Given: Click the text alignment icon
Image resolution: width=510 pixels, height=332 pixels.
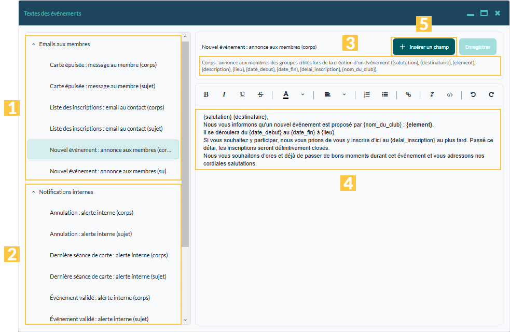Looking at the screenshot, I should 327,94.
